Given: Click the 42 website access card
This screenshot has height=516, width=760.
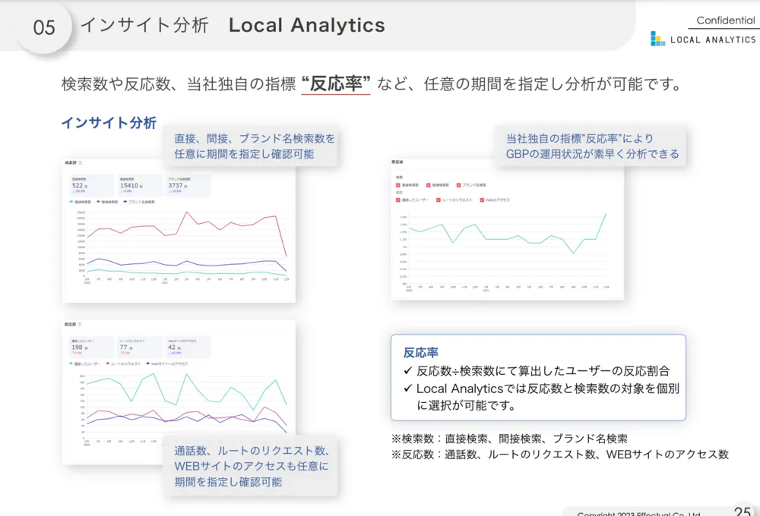Looking at the screenshot, I should [188, 347].
